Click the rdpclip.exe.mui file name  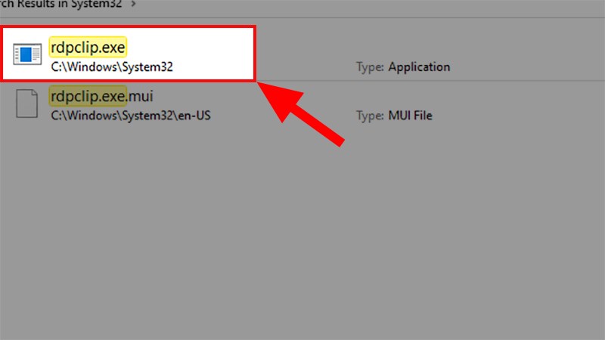tap(102, 96)
